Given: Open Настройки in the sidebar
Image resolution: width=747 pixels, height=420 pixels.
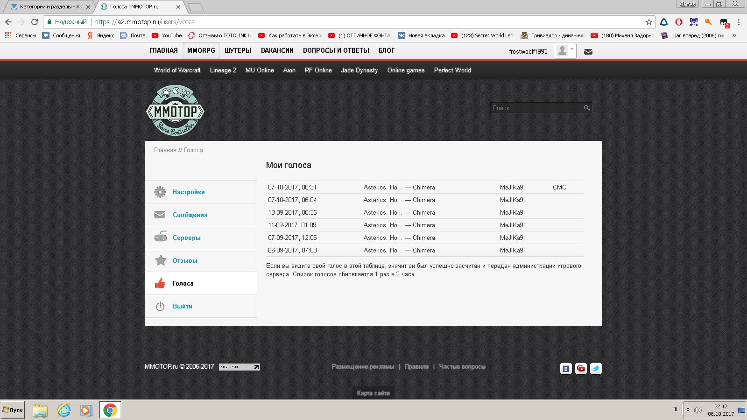Looking at the screenshot, I should point(189,192).
